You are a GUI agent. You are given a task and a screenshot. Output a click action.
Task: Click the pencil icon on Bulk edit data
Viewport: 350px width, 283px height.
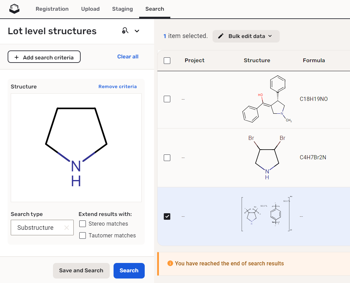pos(221,36)
